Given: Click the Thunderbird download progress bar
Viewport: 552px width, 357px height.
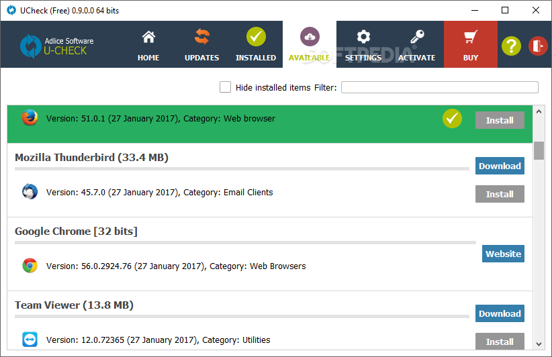Looking at the screenshot, I should 242,169.
